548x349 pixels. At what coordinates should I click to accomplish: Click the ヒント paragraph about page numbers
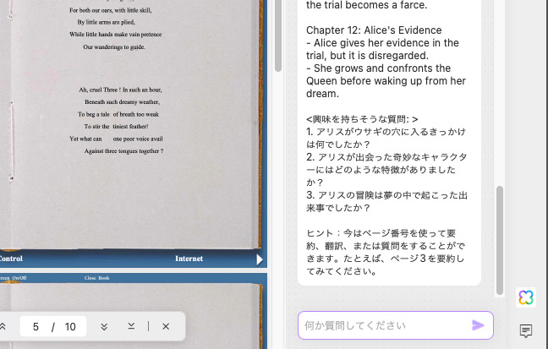coord(386,252)
